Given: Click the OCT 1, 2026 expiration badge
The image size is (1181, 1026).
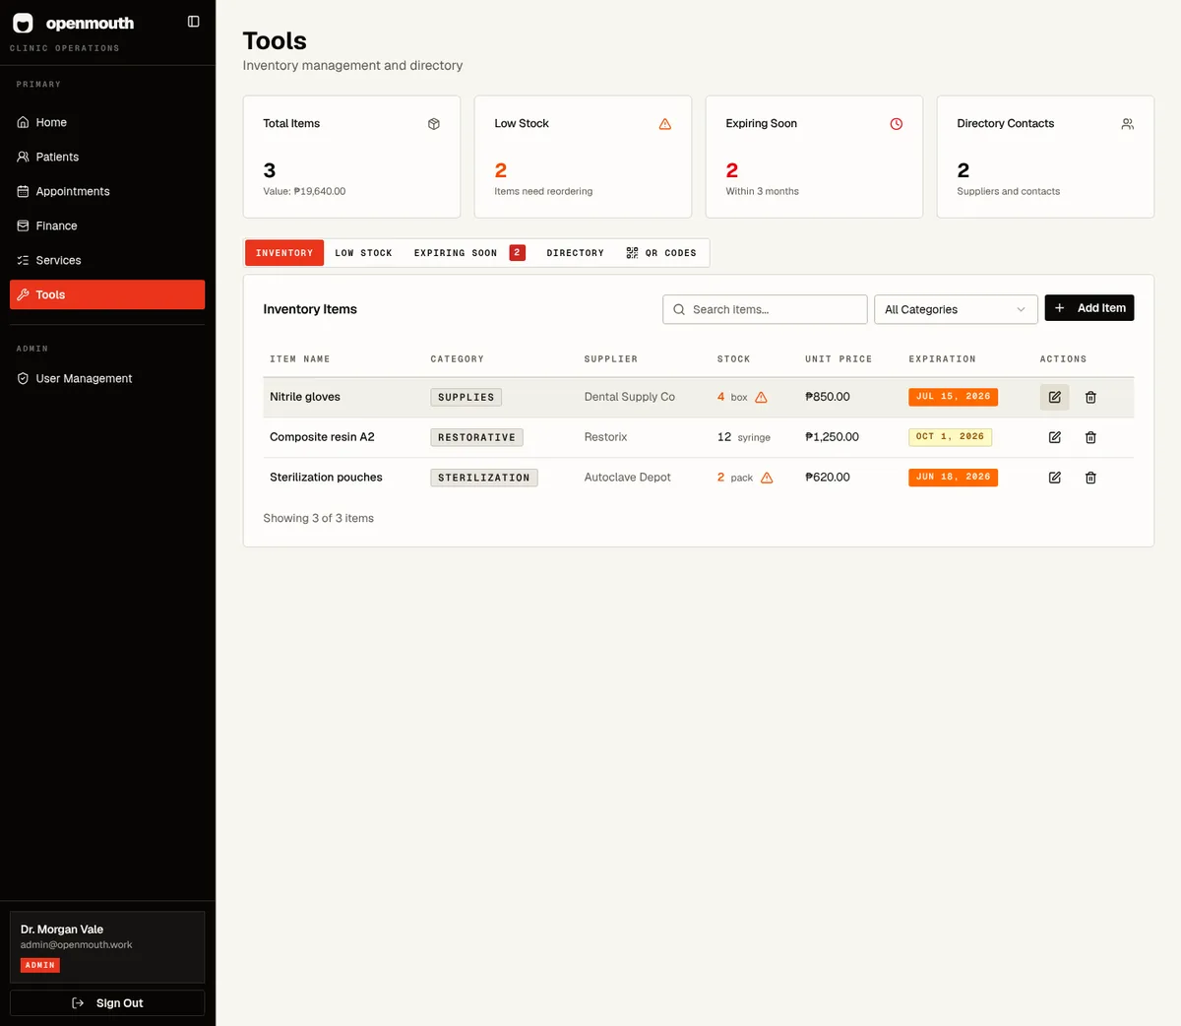Looking at the screenshot, I should click(x=950, y=437).
